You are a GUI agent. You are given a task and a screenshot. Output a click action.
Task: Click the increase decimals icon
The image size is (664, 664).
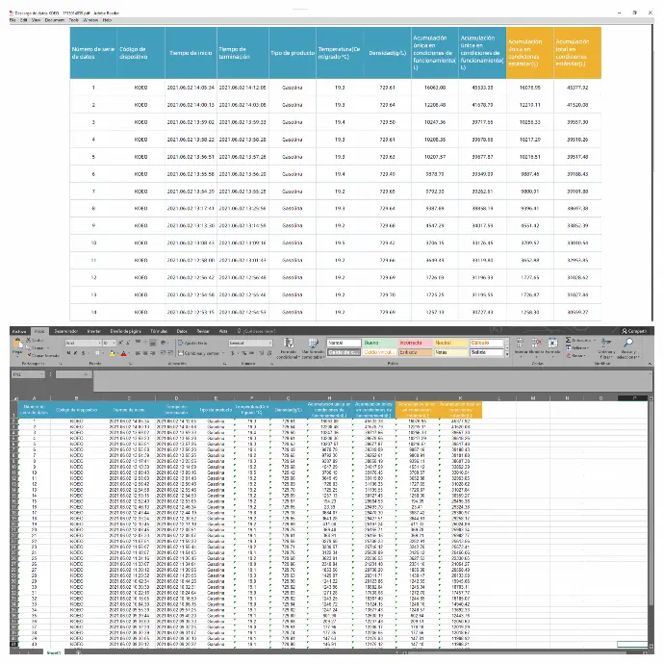(x=262, y=353)
